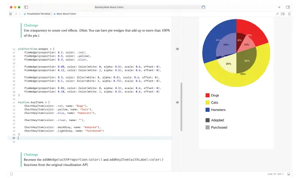
Task: Click the running activity spinner
Action: pos(203,7)
